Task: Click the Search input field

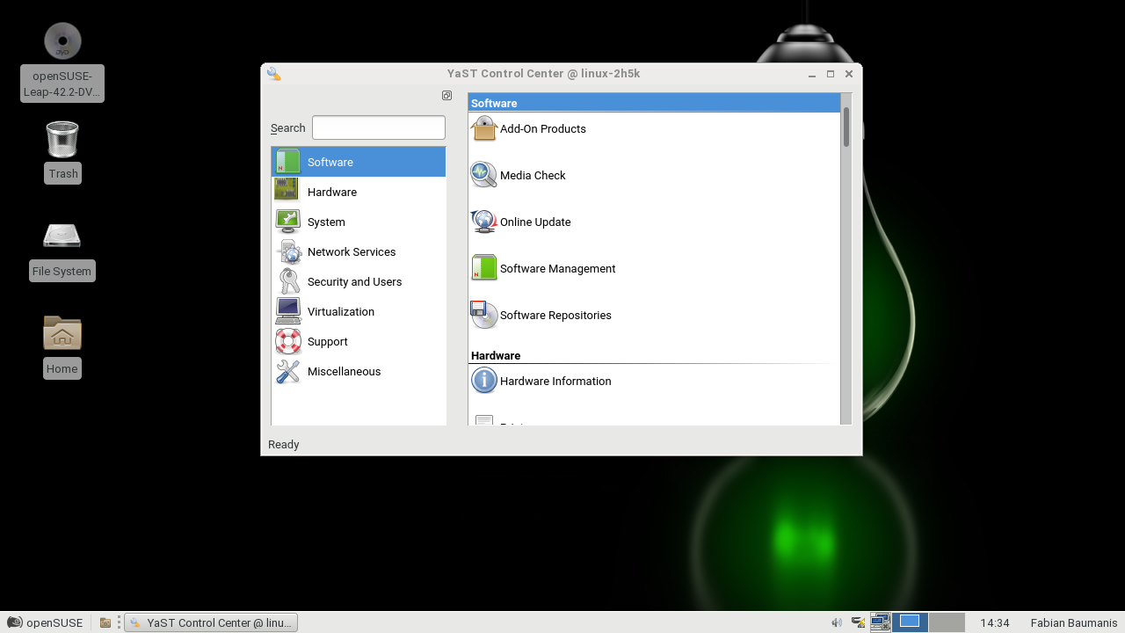Action: pos(379,127)
